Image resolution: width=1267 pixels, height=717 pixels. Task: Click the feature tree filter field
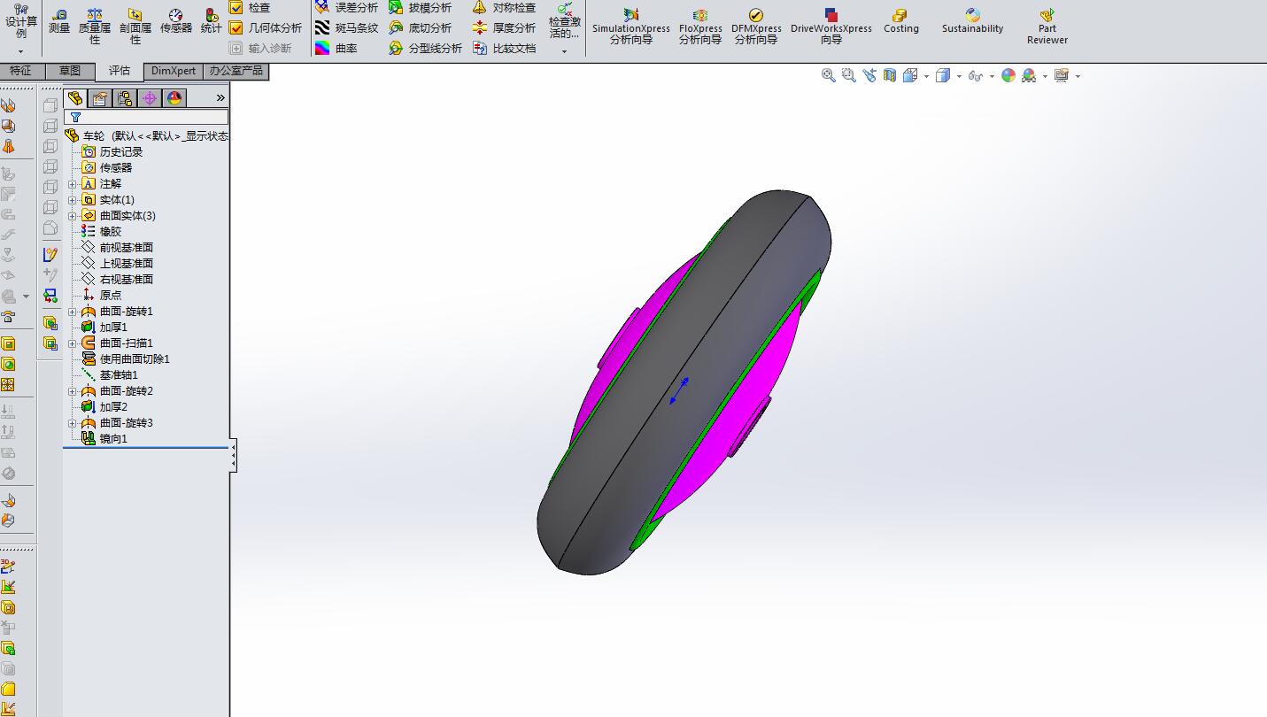tap(146, 117)
